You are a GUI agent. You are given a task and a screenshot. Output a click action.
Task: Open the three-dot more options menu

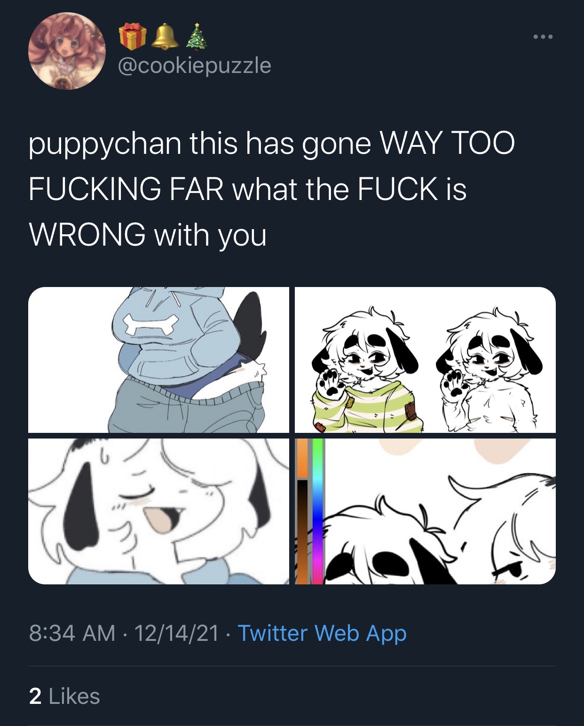click(543, 37)
